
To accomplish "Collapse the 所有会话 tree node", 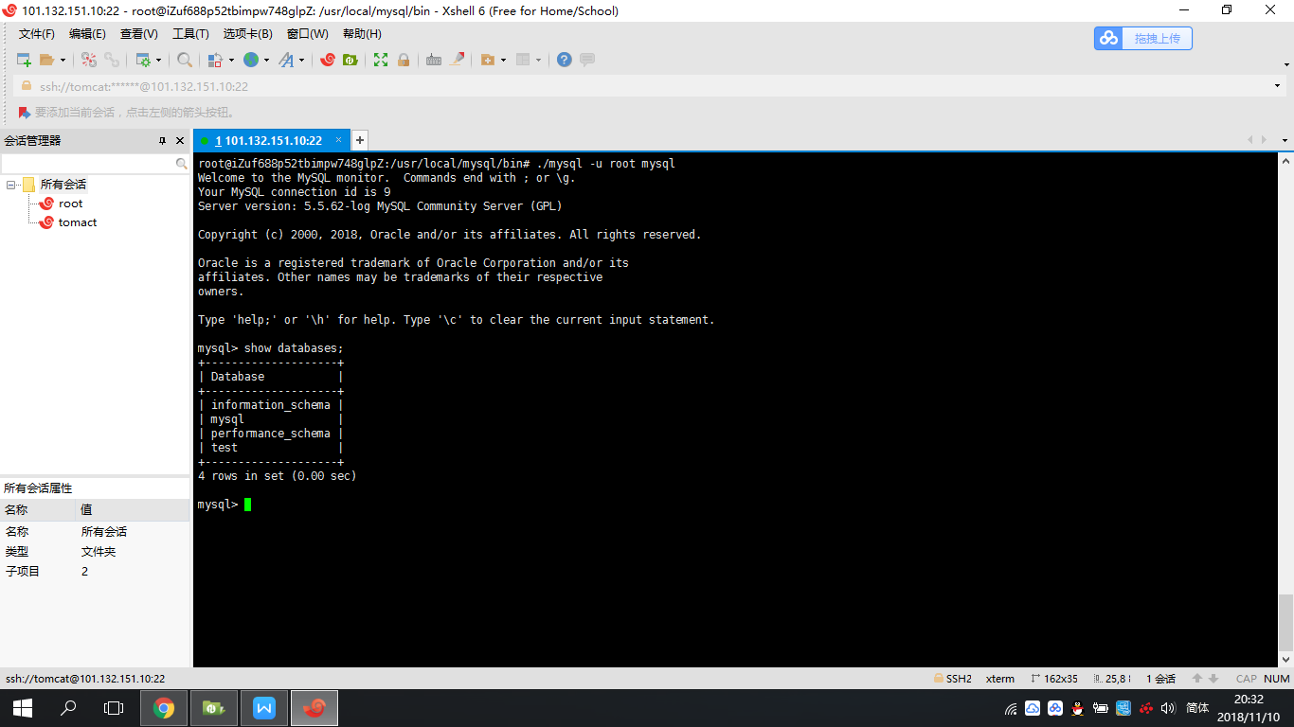I will click(x=10, y=185).
